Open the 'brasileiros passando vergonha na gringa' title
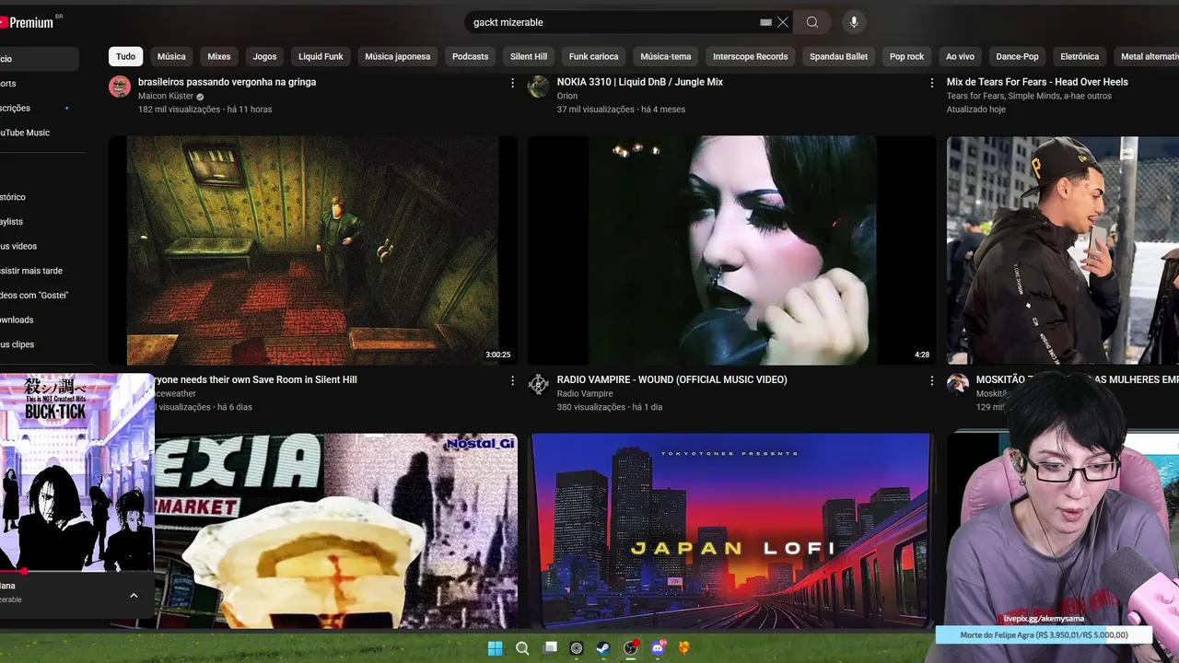This screenshot has height=663, width=1179. pyautogui.click(x=228, y=82)
